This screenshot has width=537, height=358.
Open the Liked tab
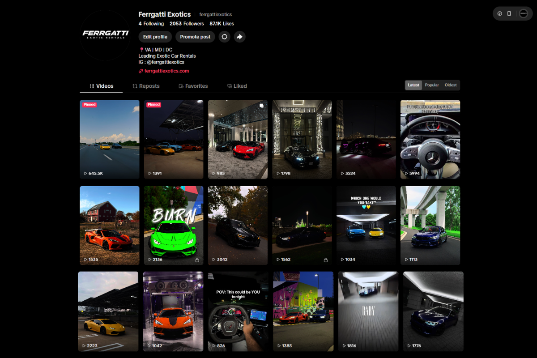tap(237, 86)
